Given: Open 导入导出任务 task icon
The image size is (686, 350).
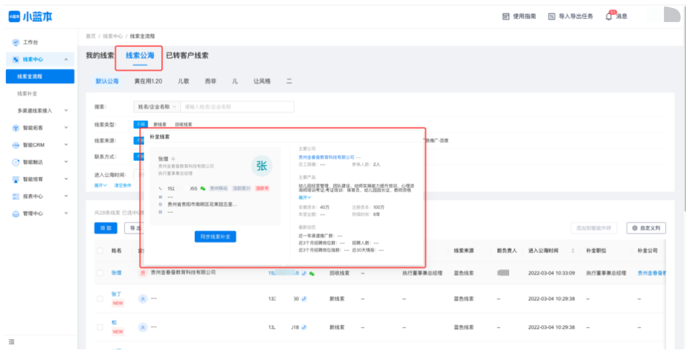Looking at the screenshot, I should click(551, 16).
